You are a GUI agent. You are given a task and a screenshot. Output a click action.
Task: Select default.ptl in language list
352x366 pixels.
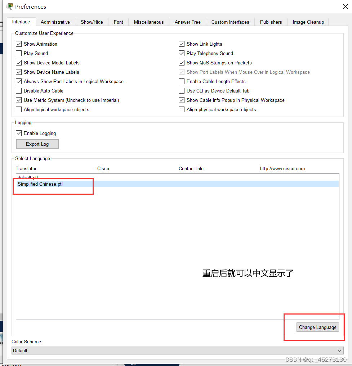point(177,177)
